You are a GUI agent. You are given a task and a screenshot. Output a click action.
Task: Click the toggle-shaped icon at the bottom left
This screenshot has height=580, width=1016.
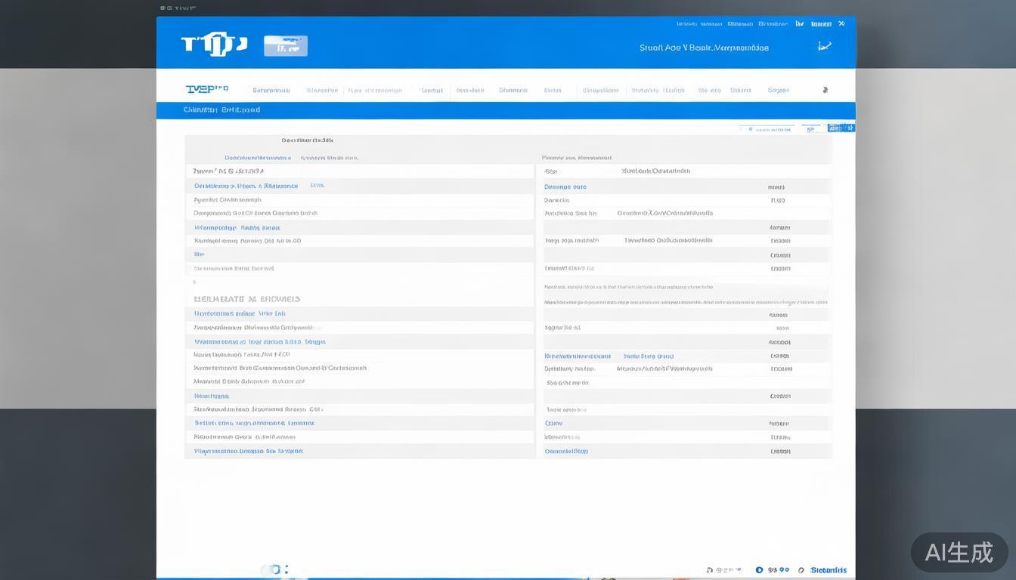[274, 570]
